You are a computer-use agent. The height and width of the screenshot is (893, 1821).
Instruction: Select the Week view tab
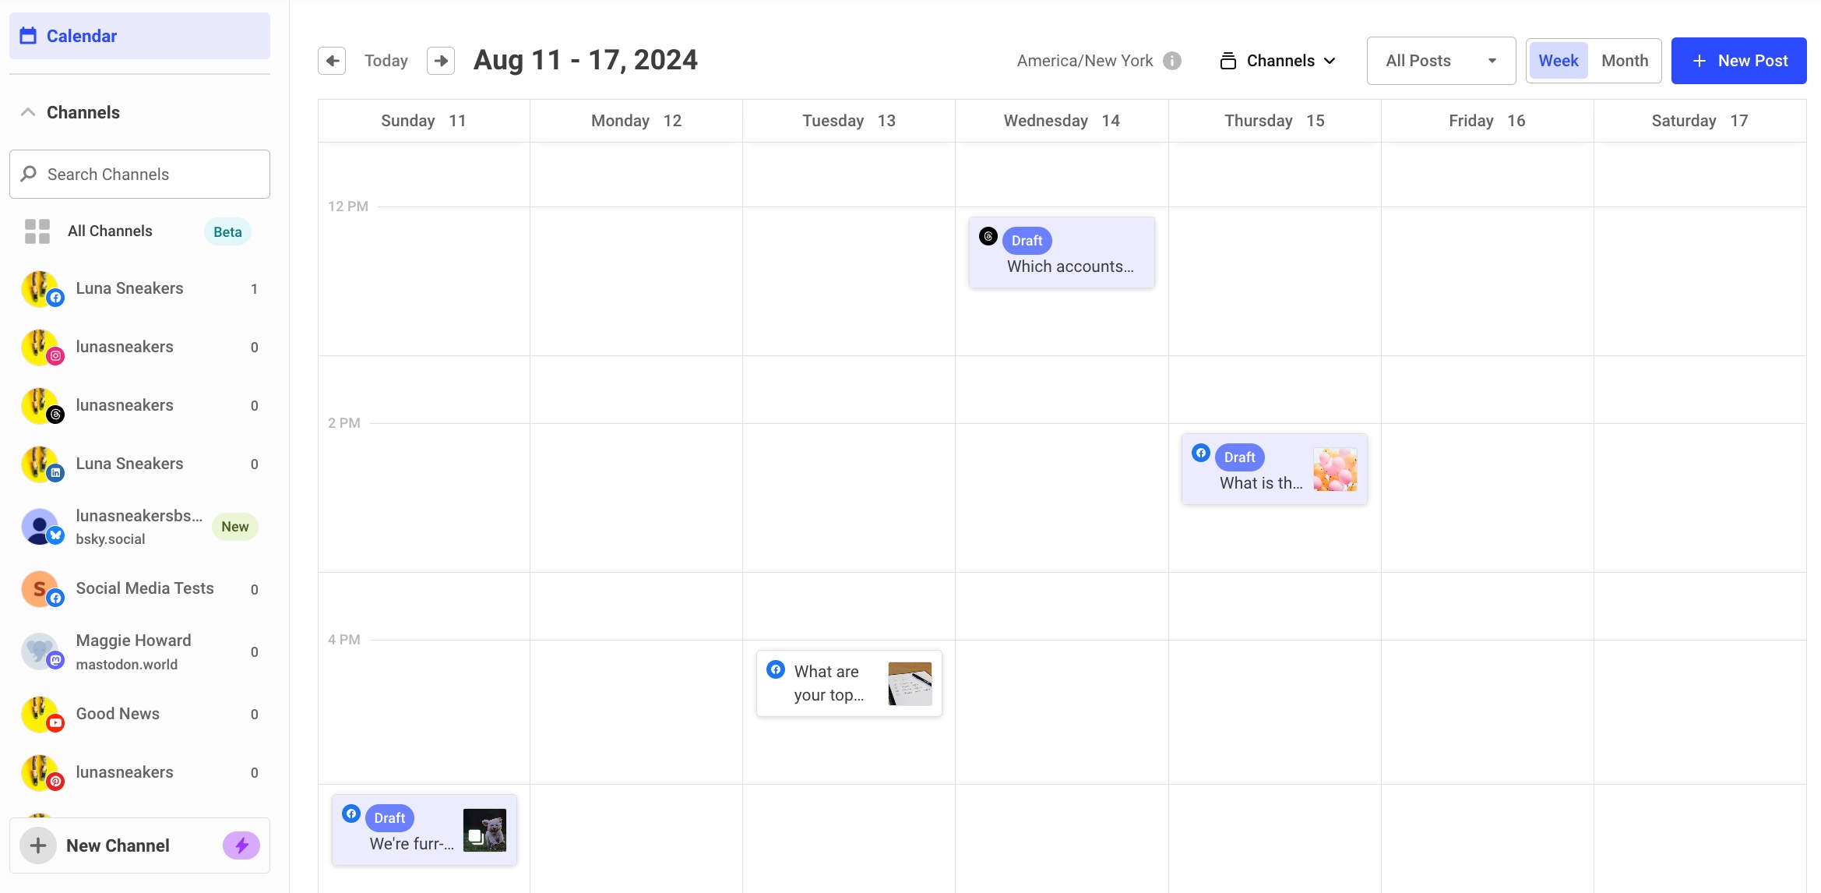(1559, 60)
